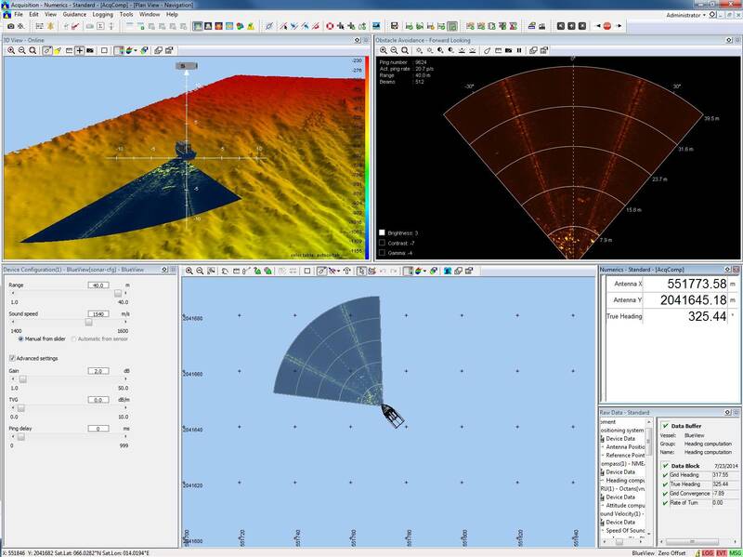Select Manual from slider radio option
Viewport: 743px width, 557px height.
point(21,338)
